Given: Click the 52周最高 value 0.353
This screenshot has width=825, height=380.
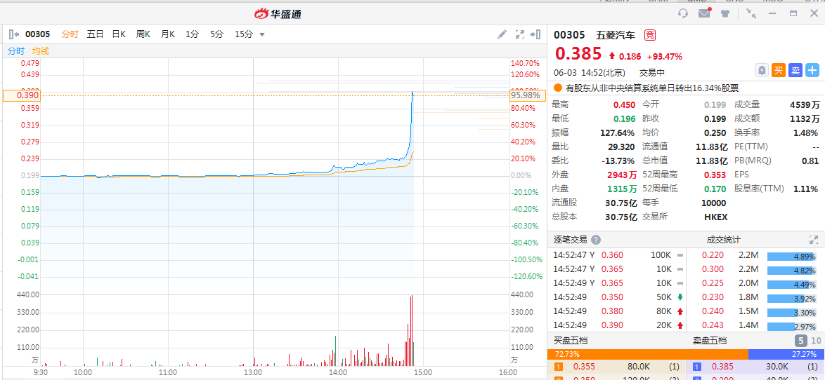Looking at the screenshot, I should (x=716, y=175).
